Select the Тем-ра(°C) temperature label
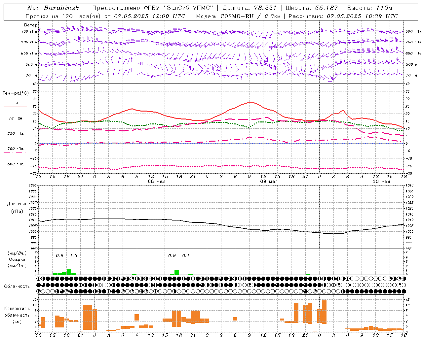The width and height of the screenshot is (423, 338). [16, 93]
